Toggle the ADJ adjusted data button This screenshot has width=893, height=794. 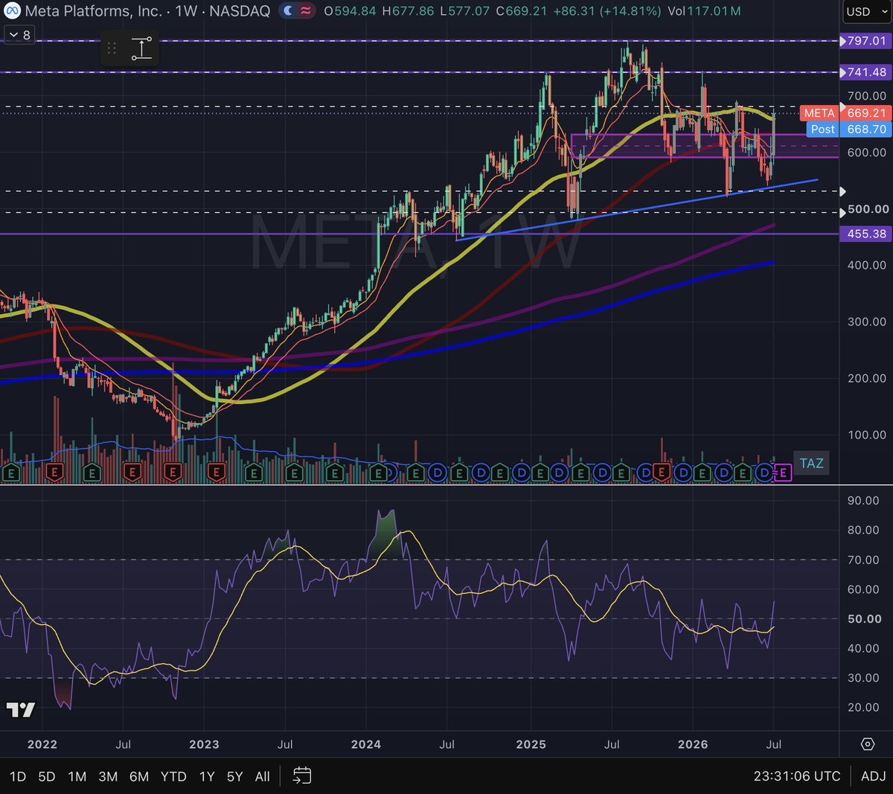873,776
